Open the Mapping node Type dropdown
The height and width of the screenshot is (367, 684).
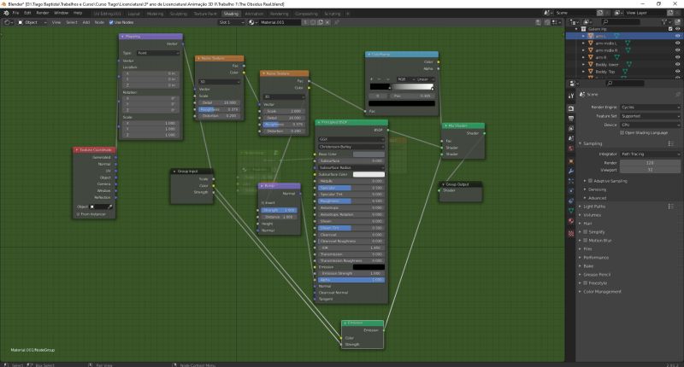pos(157,53)
